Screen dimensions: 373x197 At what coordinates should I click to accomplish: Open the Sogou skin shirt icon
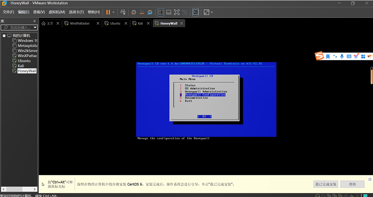(x=356, y=56)
